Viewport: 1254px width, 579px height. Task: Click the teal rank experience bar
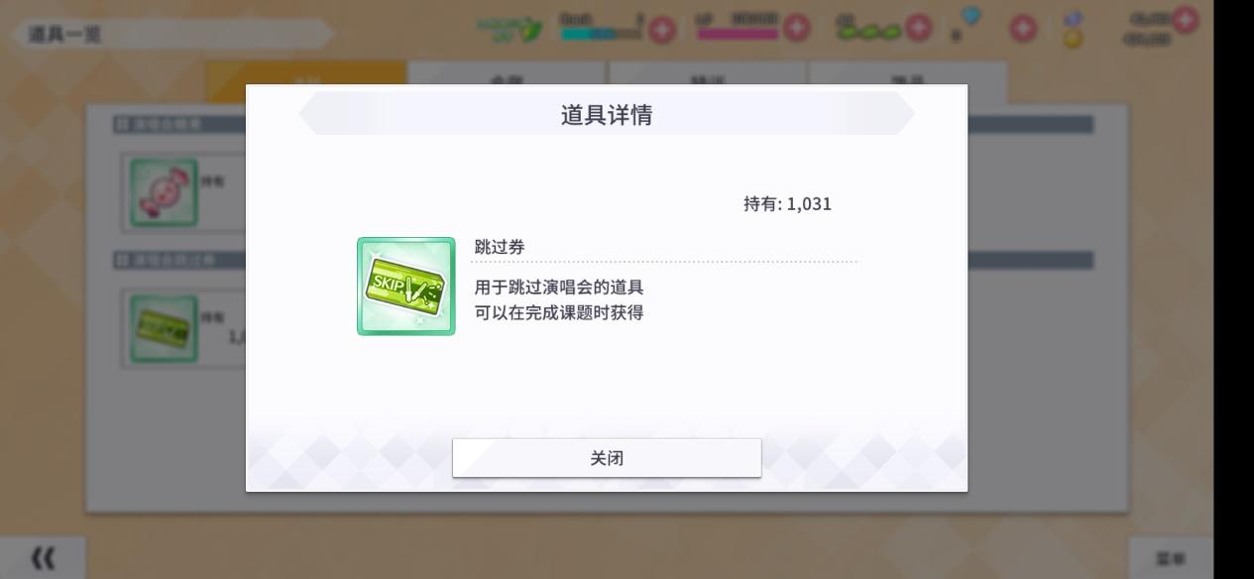[601, 34]
